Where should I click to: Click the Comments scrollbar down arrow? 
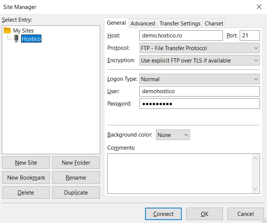coord(255,189)
